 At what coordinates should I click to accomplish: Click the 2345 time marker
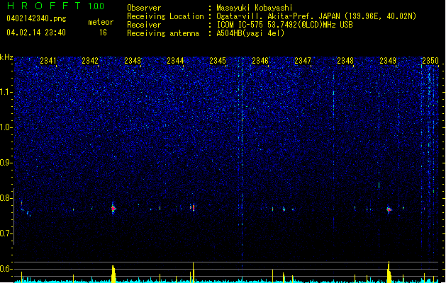point(218,61)
